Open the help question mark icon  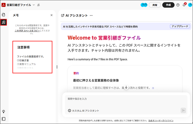178,5
